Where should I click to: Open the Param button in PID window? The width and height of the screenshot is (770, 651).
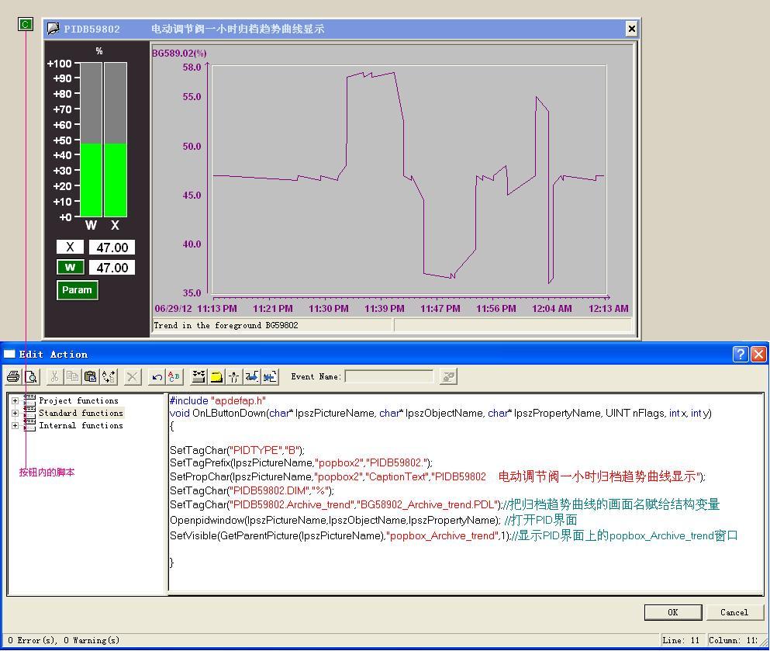[x=77, y=290]
